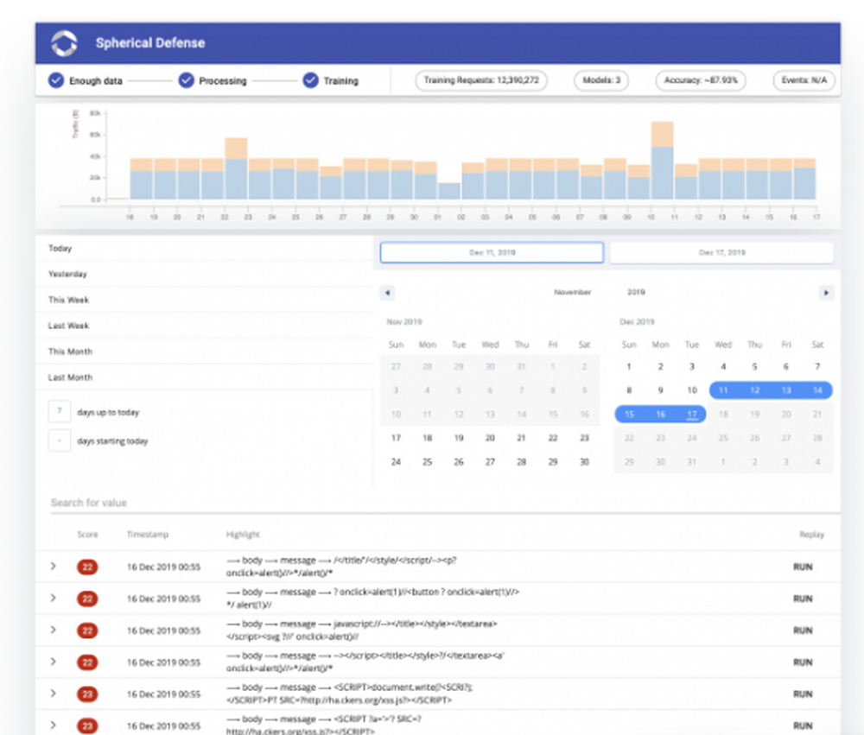Click the Processing step checkmark icon
Image resolution: width=864 pixels, height=735 pixels.
point(187,80)
